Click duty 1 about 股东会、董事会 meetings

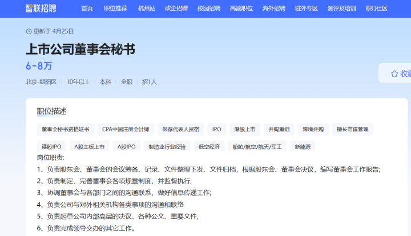tap(209, 169)
